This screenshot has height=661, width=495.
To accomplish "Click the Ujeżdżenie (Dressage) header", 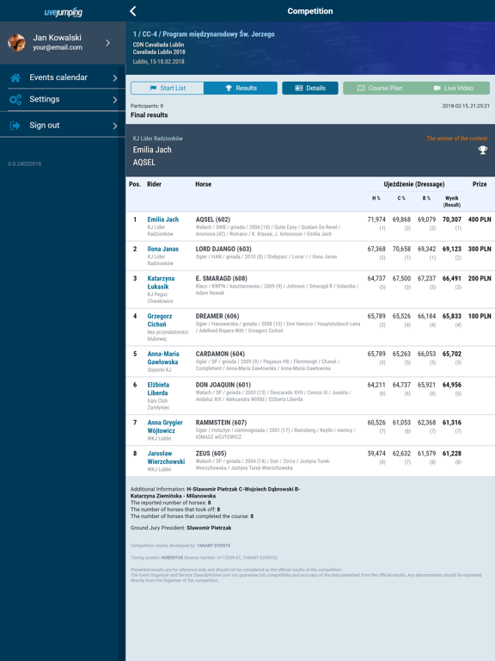I will [413, 184].
